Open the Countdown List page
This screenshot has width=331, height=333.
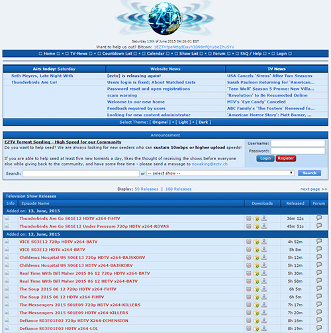point(117,54)
